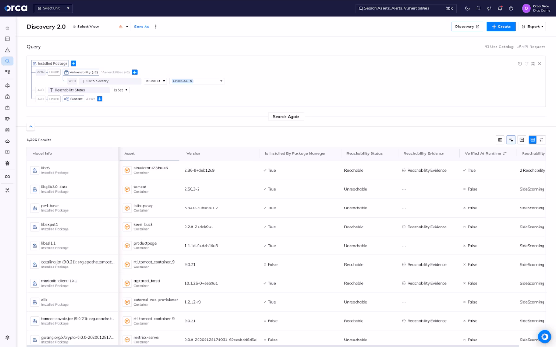The height and width of the screenshot is (347, 556).
Task: Switch to the blue table view toggle
Action: click(x=533, y=140)
